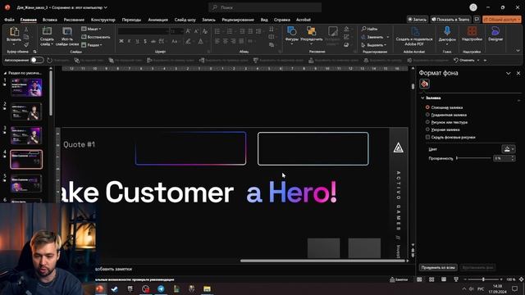Click Create and share Adobe PDF
The image size is (525, 295).
click(x=414, y=37)
